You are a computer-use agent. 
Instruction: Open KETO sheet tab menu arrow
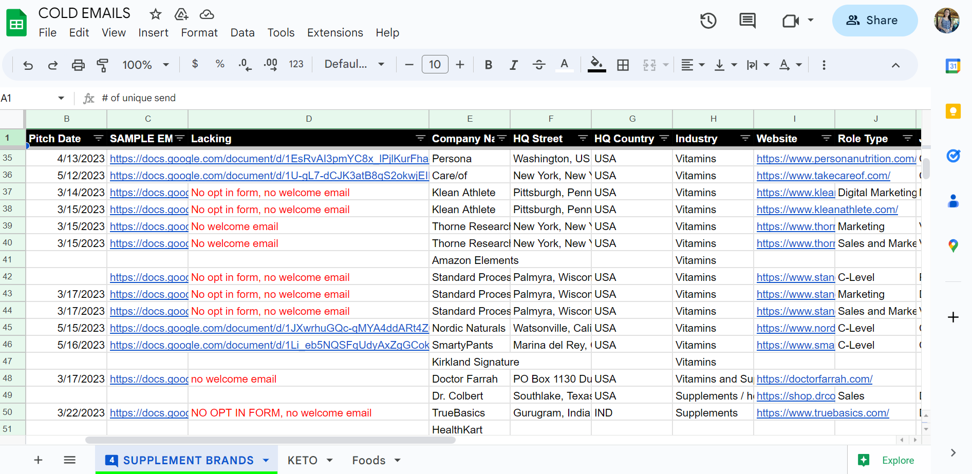330,460
